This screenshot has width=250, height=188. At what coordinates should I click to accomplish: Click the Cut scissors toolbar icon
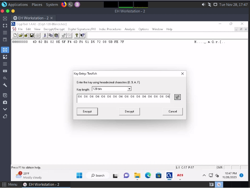pos(45,35)
